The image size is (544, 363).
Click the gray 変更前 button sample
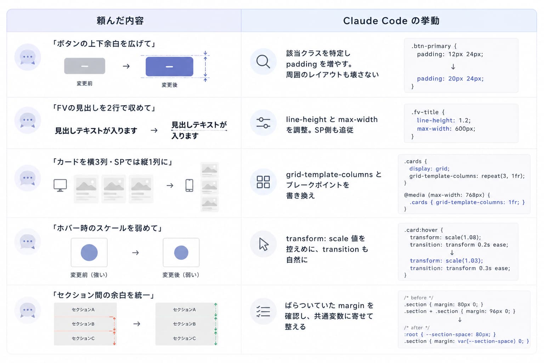(x=85, y=66)
